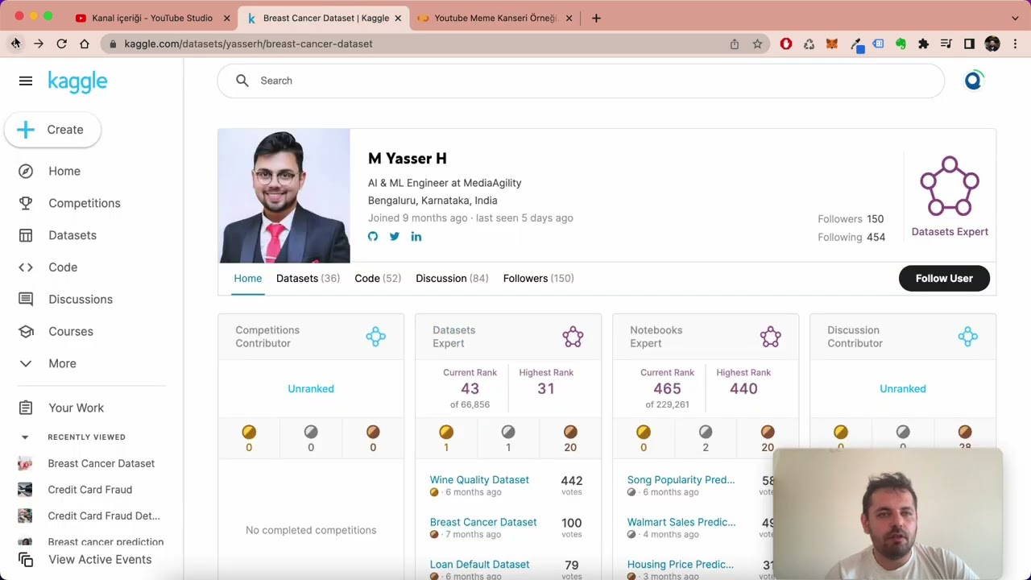1031x580 pixels.
Task: Bookmark this page with the star icon
Action: tap(757, 44)
